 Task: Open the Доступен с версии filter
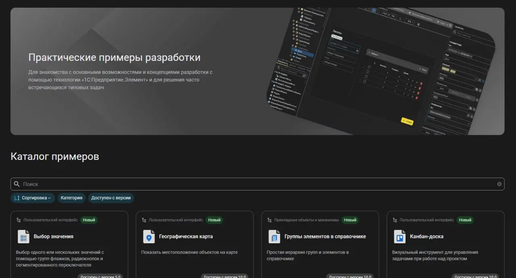(x=111, y=198)
